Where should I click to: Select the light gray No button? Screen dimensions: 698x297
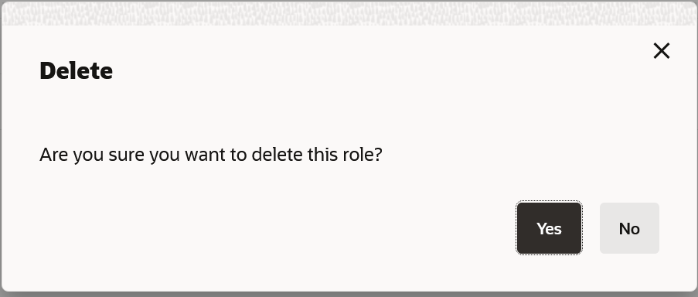(629, 228)
